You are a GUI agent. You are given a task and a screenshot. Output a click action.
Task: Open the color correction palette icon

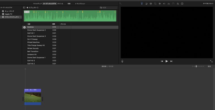click(x=151, y=4)
